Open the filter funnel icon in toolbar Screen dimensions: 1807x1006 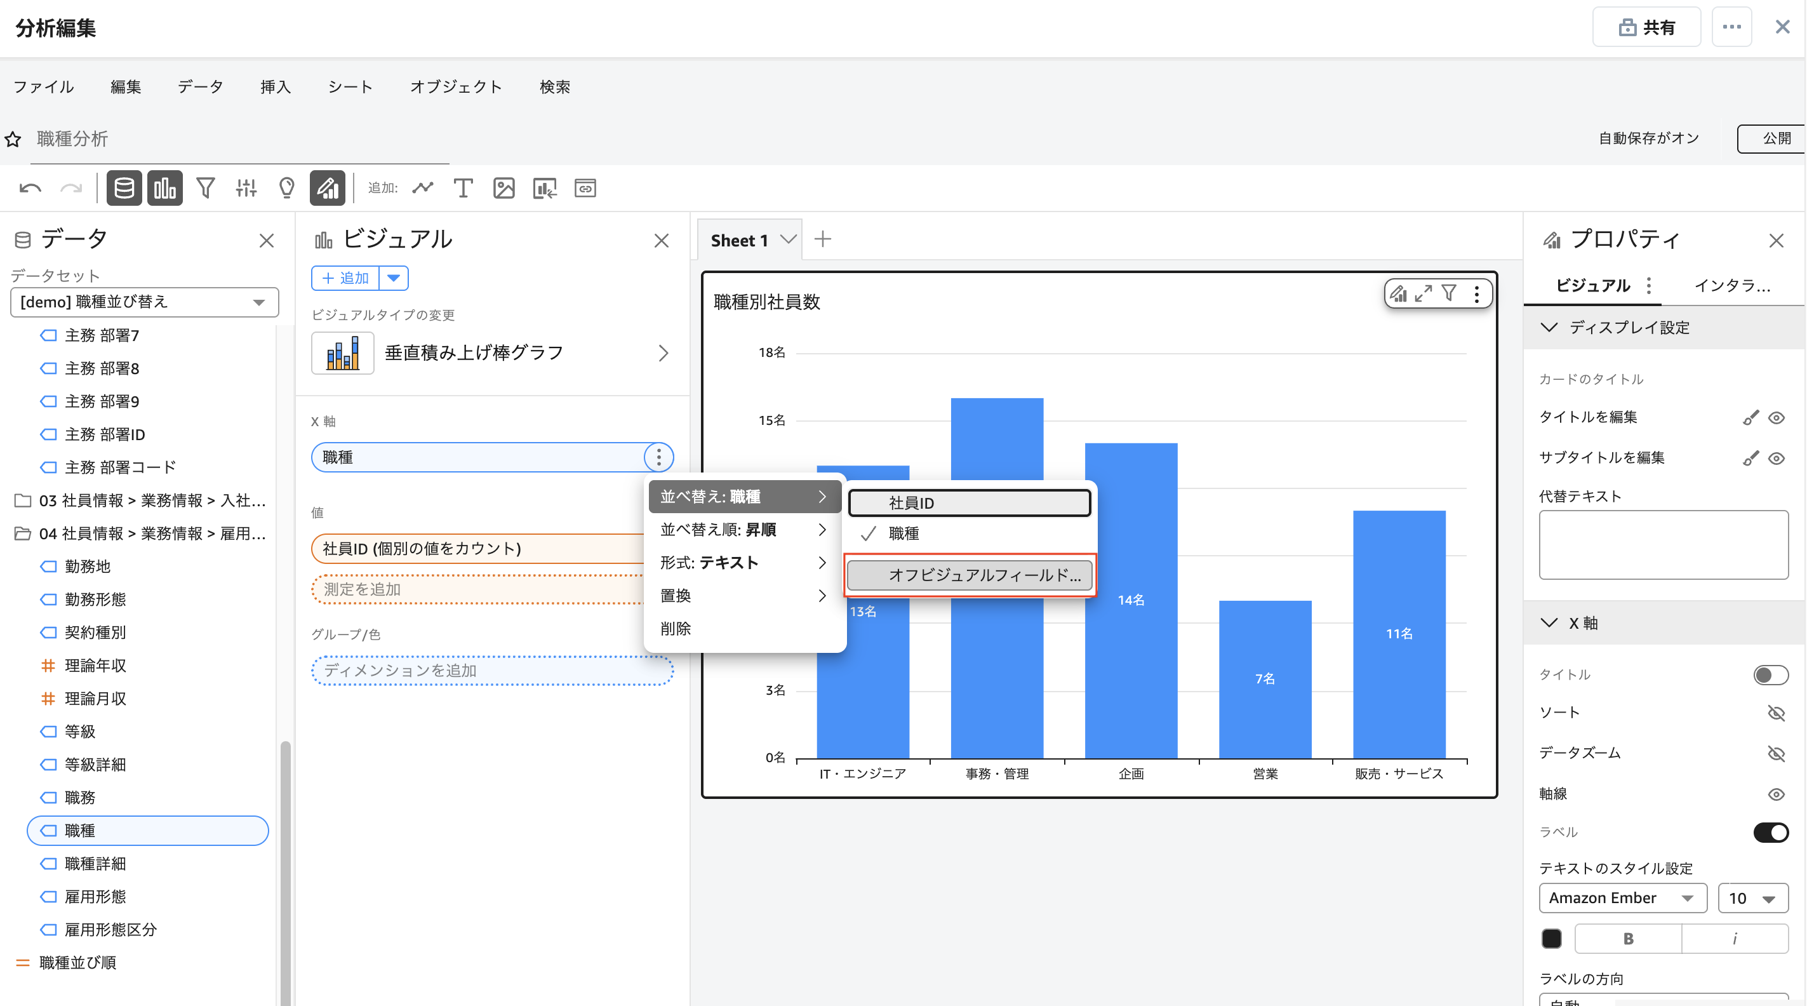[206, 188]
